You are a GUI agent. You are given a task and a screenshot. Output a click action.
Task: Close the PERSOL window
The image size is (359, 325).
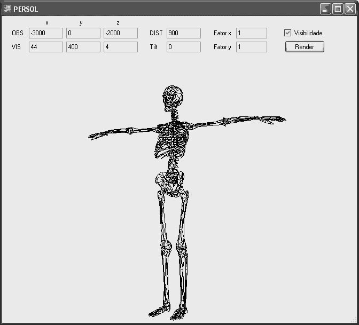pos(349,9)
